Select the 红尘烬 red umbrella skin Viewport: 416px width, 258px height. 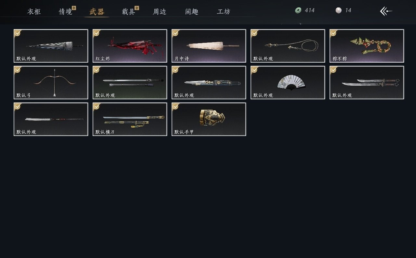pyautogui.click(x=130, y=46)
